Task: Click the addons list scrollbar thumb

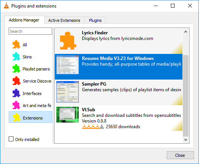Action: point(185,95)
